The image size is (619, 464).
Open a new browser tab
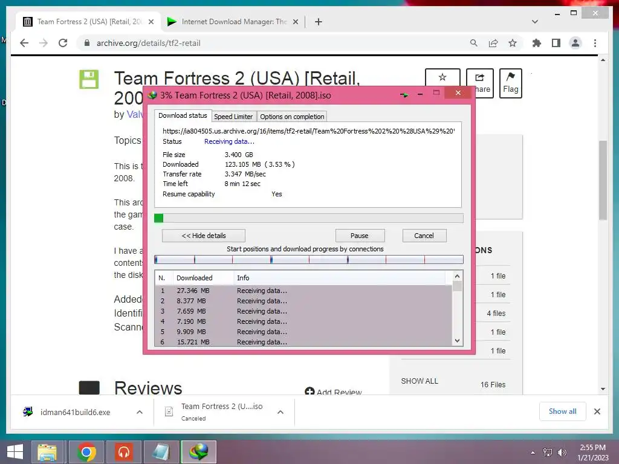[x=319, y=22]
